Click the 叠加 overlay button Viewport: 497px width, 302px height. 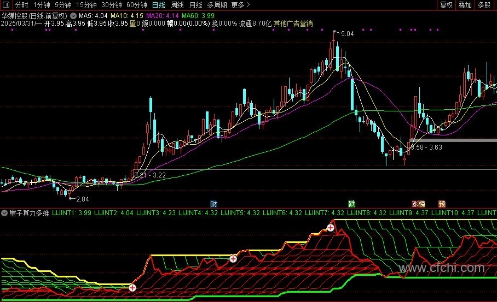pyautogui.click(x=465, y=5)
